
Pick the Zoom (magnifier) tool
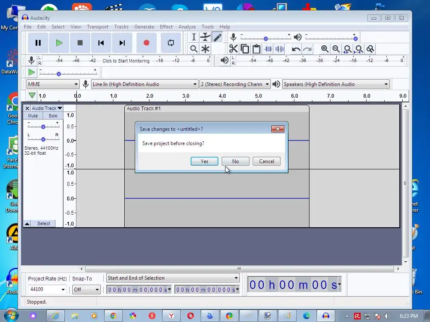[x=194, y=49]
